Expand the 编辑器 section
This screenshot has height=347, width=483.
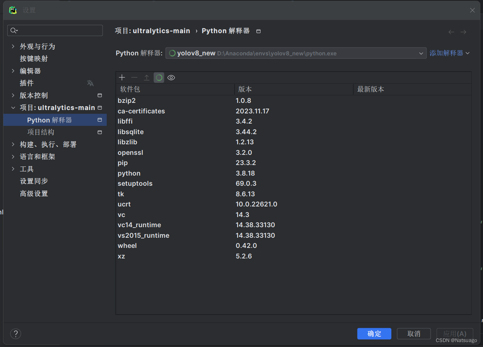13,71
